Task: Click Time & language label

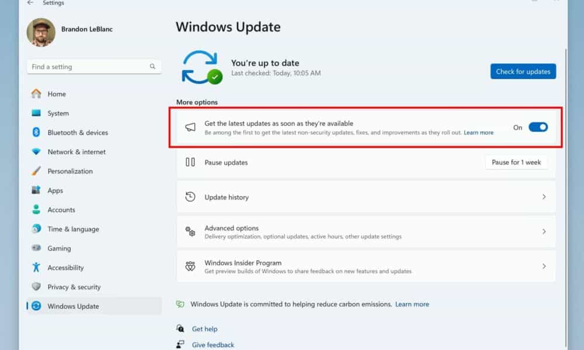Action: [x=73, y=229]
